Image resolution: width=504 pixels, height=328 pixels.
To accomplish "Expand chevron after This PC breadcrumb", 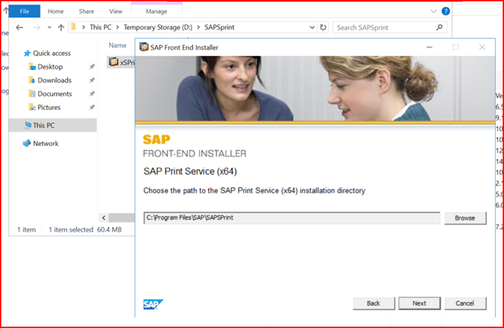I will tap(118, 28).
